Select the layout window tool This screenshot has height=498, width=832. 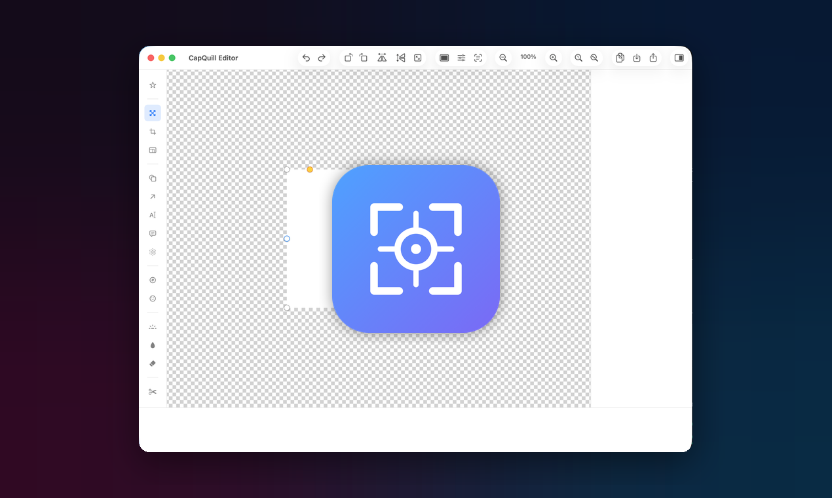(153, 150)
